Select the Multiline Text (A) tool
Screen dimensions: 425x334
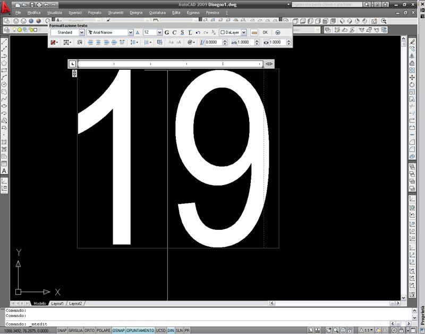click(4, 171)
